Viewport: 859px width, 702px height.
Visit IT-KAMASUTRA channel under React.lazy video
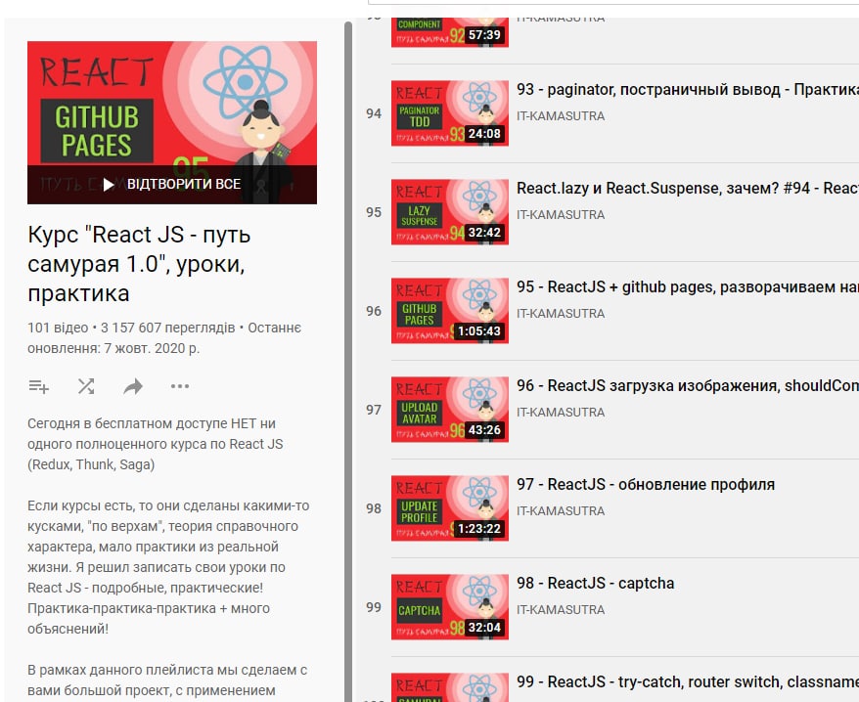point(561,215)
